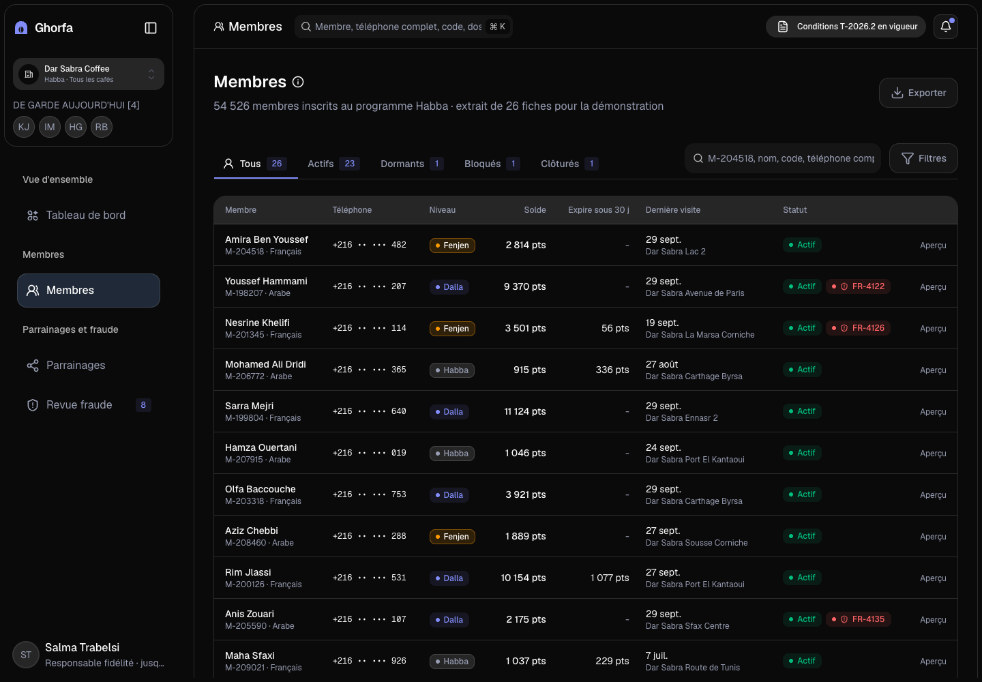Sort by the Dernière visite column header

tap(673, 210)
